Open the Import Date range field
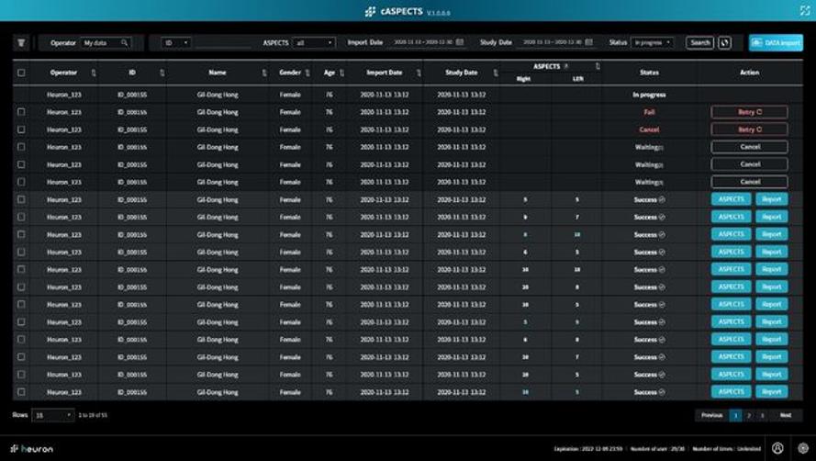Image resolution: width=816 pixels, height=461 pixels. click(x=429, y=42)
